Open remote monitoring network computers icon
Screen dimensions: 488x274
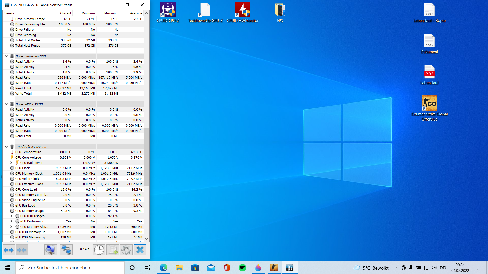(x=66, y=250)
